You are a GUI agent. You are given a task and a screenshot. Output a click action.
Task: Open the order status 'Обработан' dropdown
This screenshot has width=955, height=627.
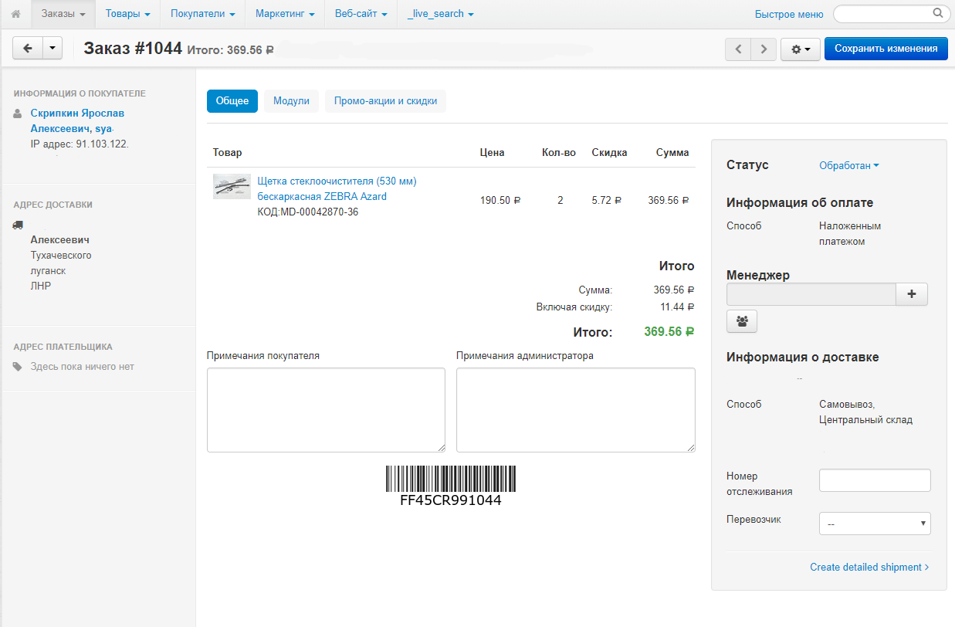[x=848, y=166]
